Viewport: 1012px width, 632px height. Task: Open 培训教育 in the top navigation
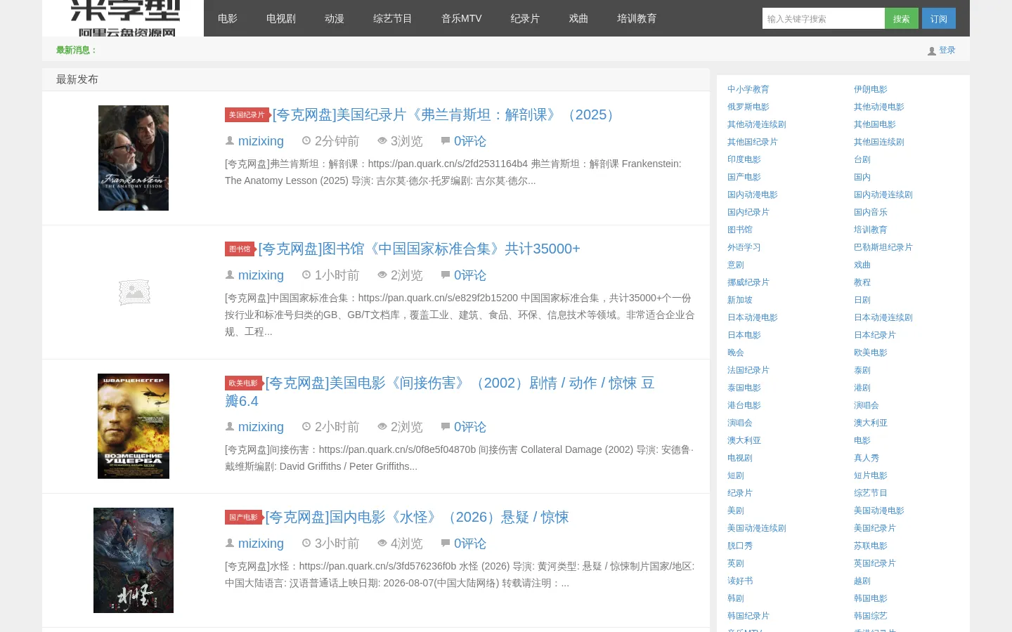pyautogui.click(x=637, y=18)
